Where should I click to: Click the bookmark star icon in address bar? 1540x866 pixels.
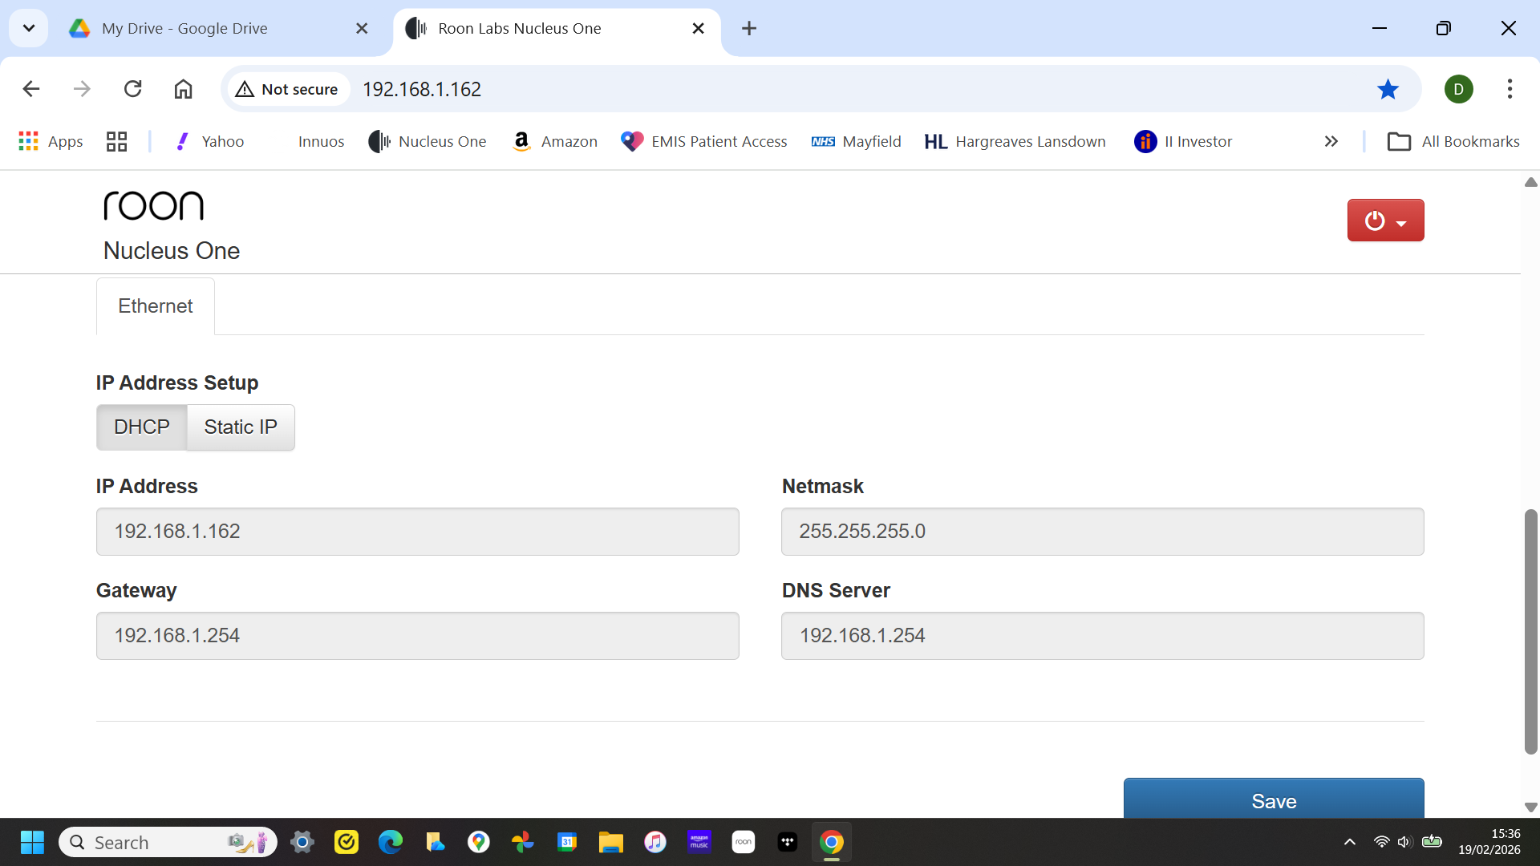tap(1388, 89)
